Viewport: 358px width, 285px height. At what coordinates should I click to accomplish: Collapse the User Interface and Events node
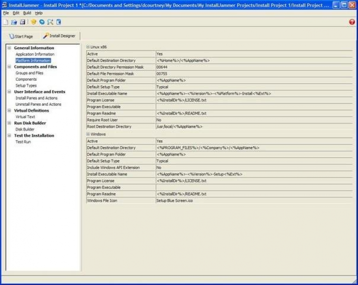(x=9, y=92)
